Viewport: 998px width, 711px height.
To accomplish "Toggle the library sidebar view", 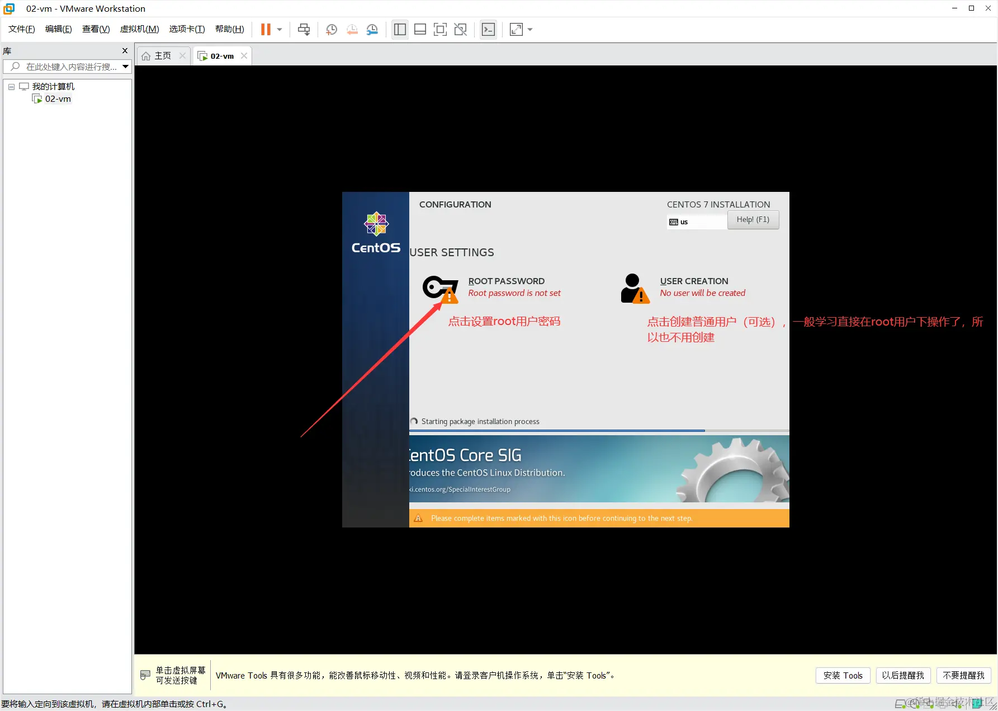I will [x=400, y=30].
